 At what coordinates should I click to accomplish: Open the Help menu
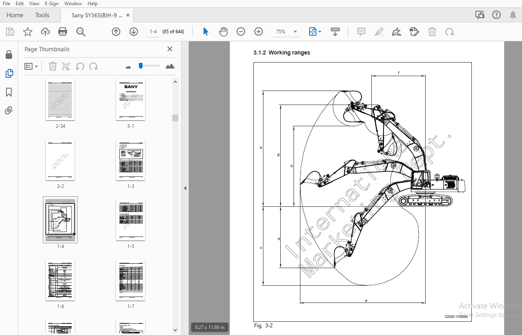92,4
